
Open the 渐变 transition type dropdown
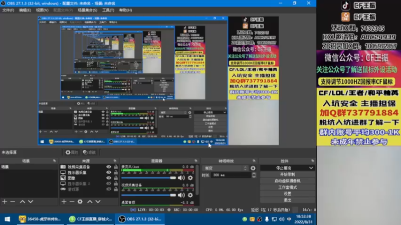225,168
